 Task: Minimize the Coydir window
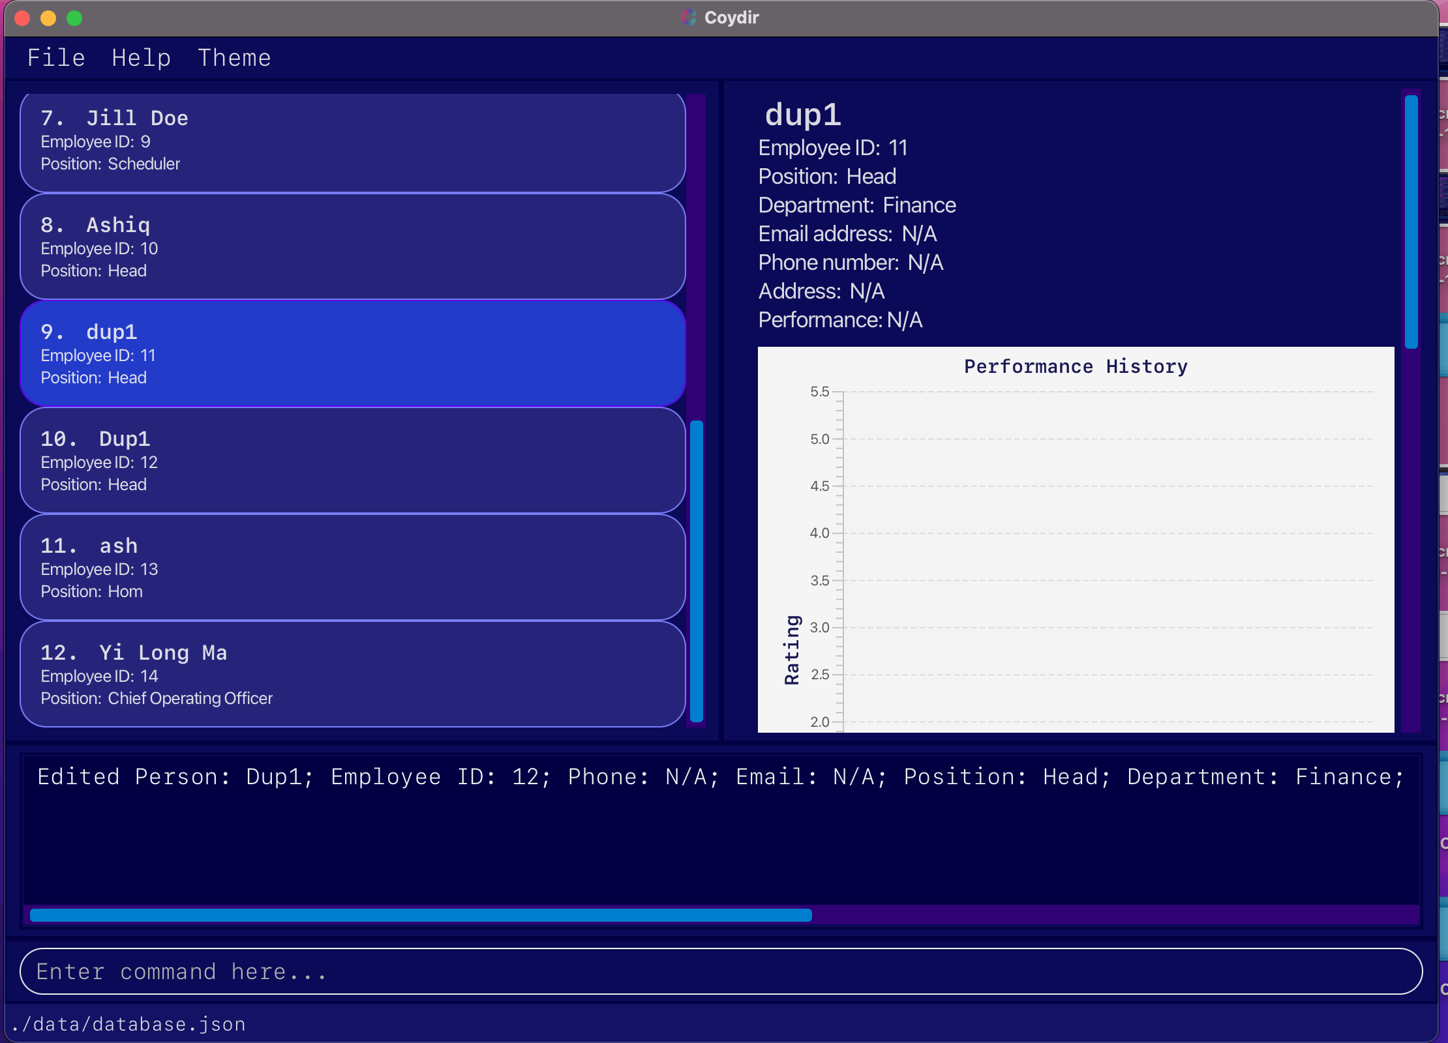tap(48, 18)
